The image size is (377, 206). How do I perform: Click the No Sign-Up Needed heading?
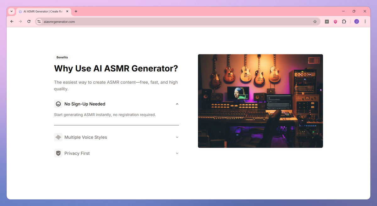pyautogui.click(x=85, y=104)
